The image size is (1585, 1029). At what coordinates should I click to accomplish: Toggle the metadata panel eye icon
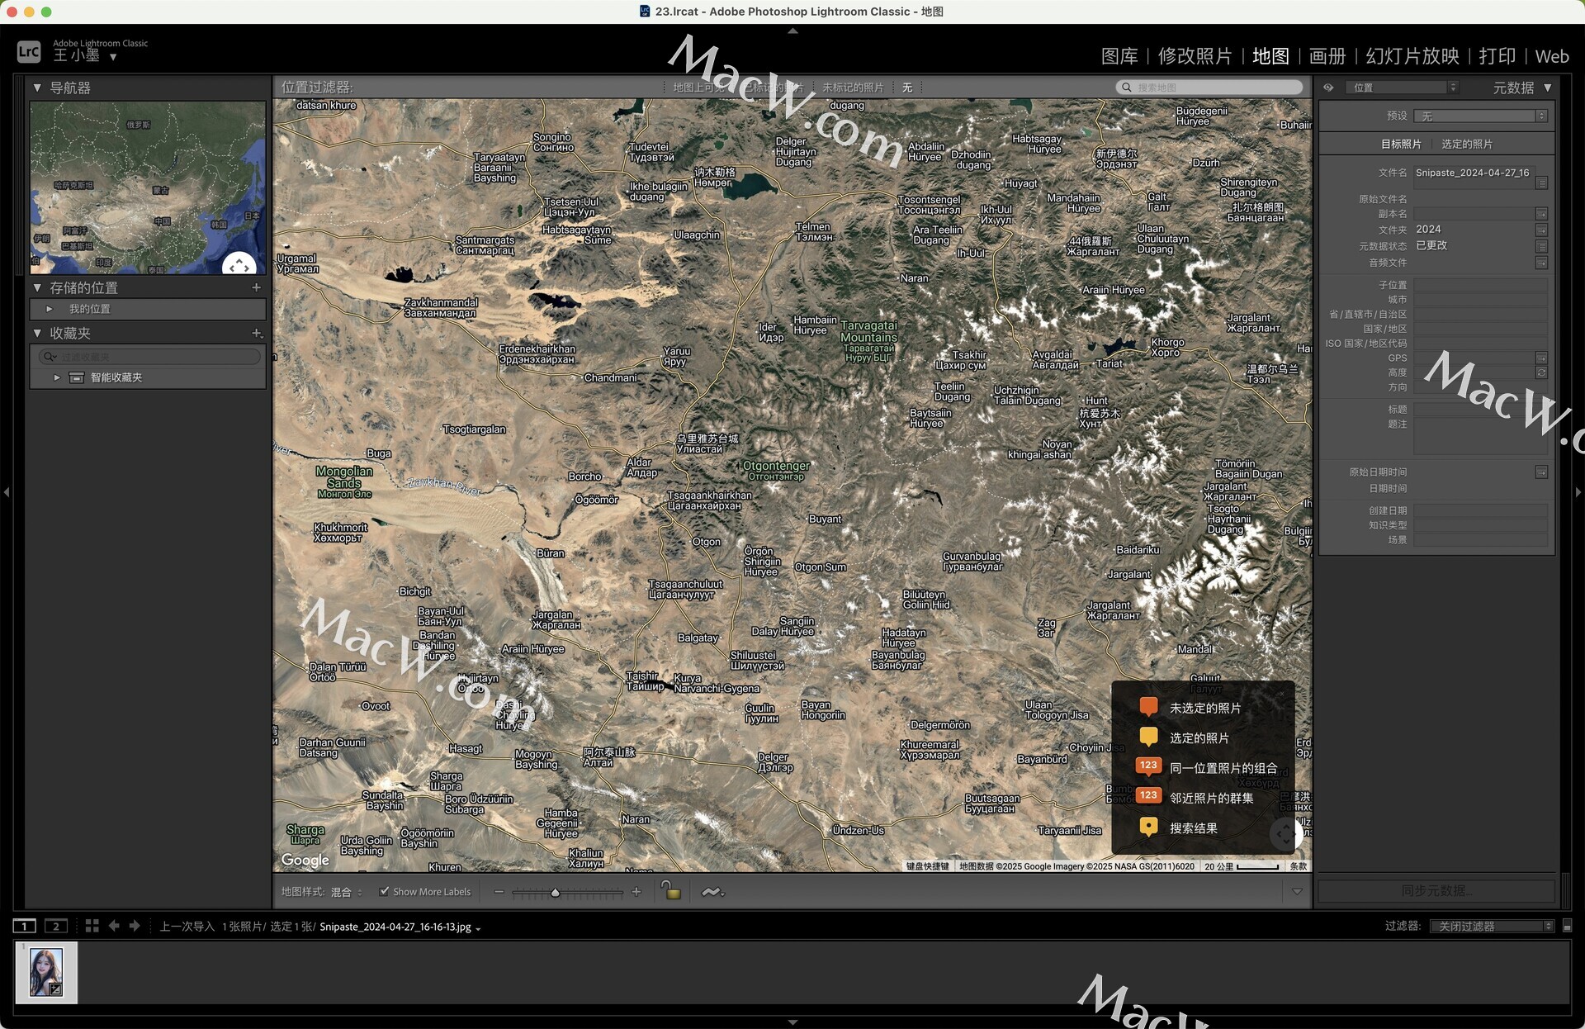1328,88
